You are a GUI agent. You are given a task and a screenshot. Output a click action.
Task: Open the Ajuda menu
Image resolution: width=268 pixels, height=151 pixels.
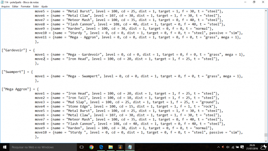coord(45,7)
